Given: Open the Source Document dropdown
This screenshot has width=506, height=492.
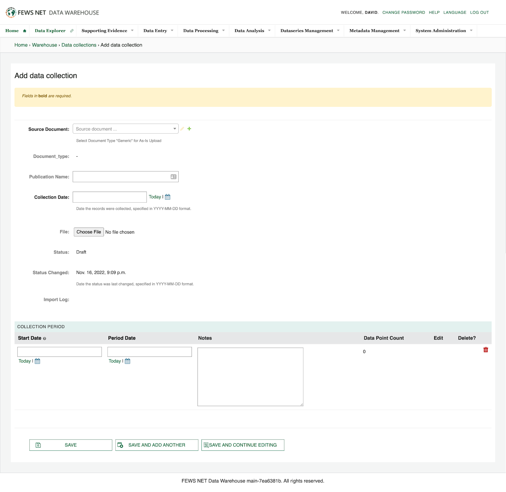Looking at the screenshot, I should point(126,129).
